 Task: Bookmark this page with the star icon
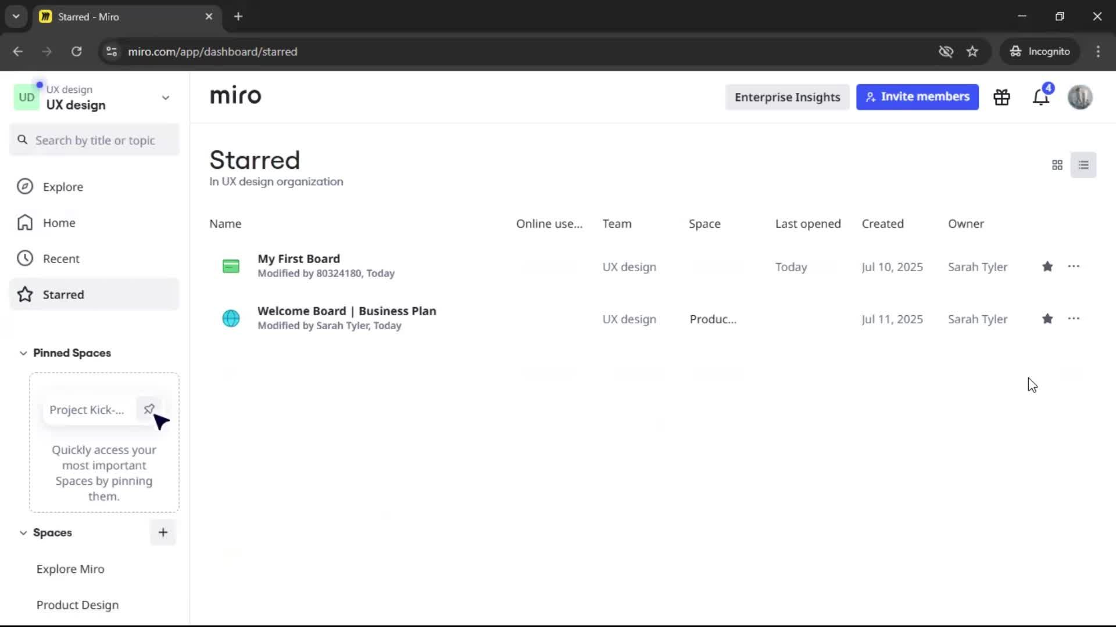click(x=972, y=52)
